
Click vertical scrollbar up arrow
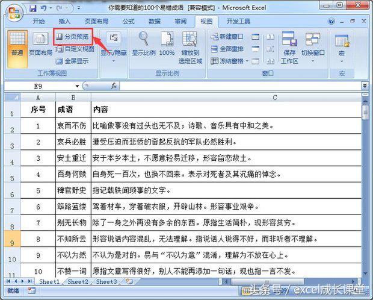(365, 101)
